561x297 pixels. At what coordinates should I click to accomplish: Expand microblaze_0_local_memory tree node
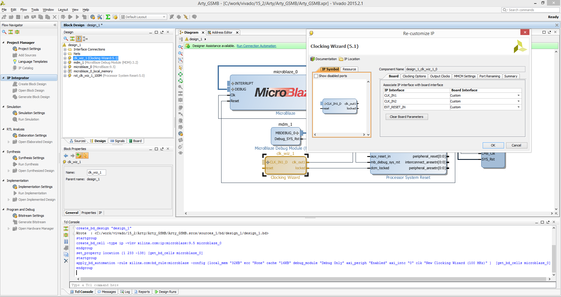coord(65,71)
